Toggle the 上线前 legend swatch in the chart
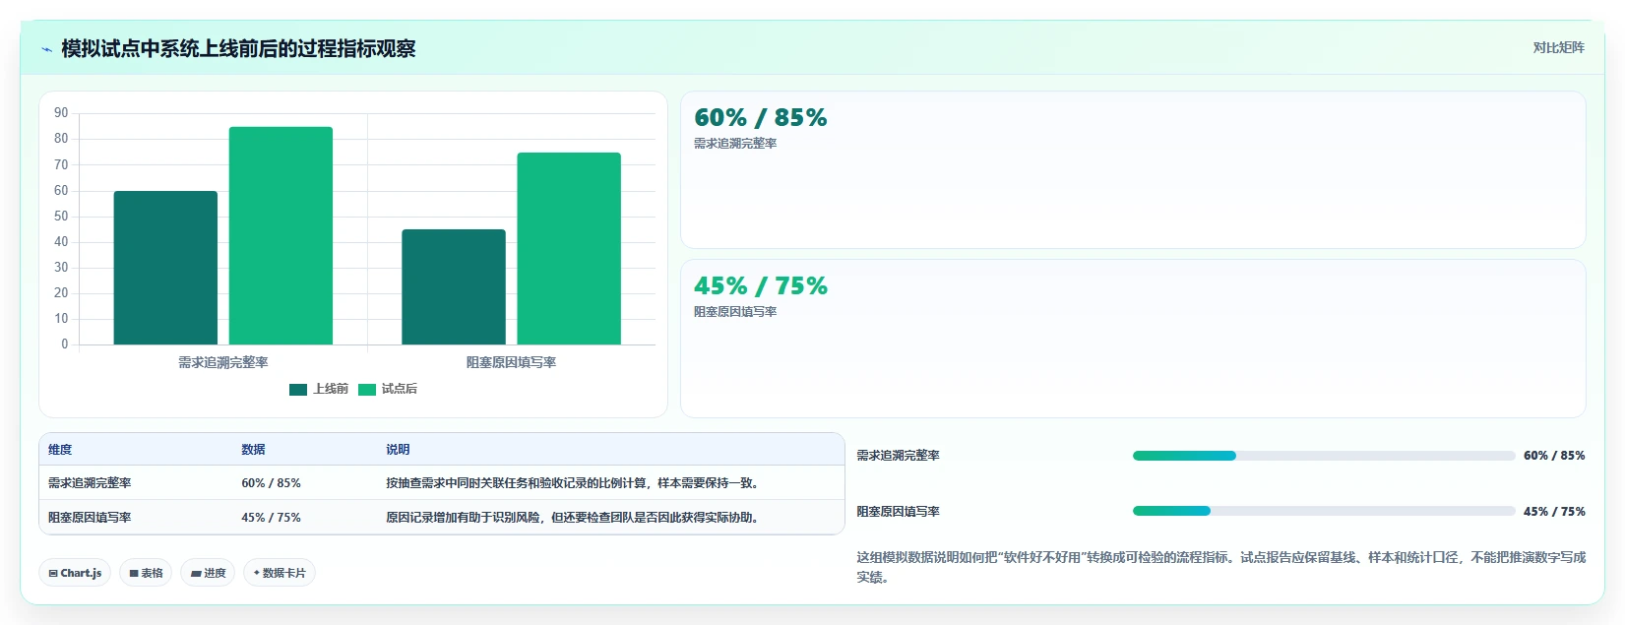 coord(298,390)
